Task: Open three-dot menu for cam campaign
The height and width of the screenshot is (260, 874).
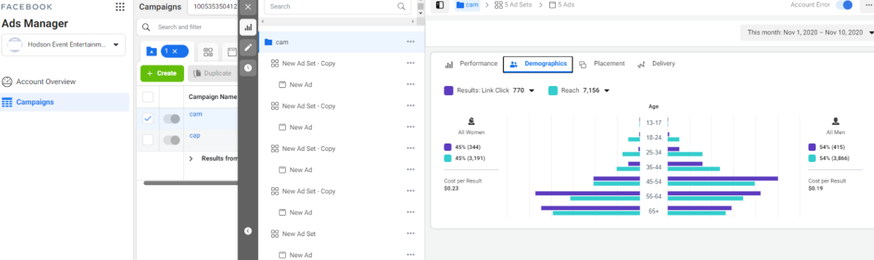Action: pyautogui.click(x=411, y=42)
